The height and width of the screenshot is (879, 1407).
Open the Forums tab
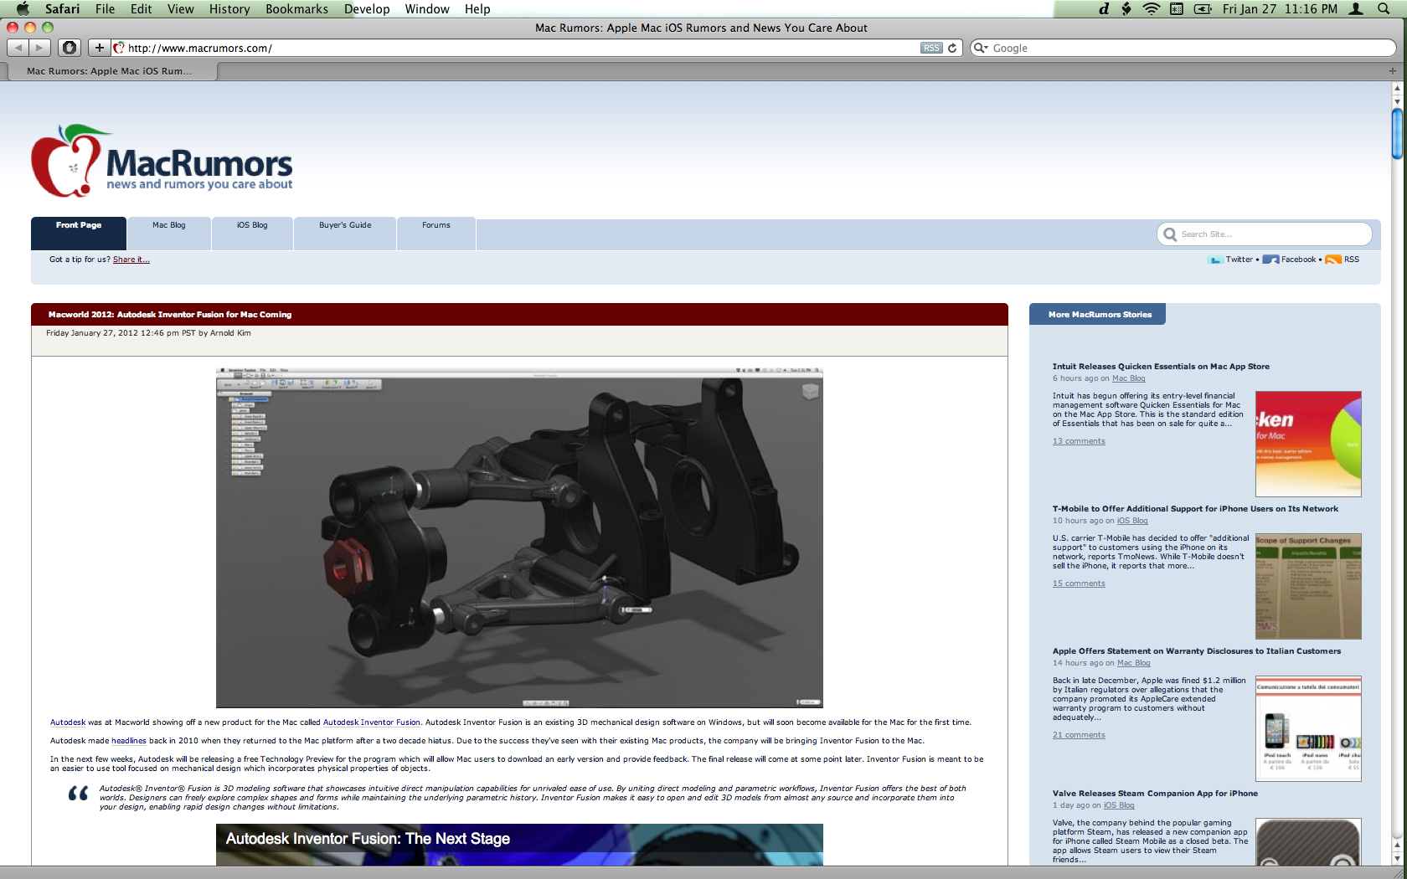click(436, 233)
